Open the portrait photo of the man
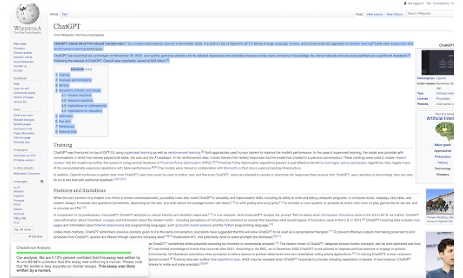The width and height of the screenshot is (463, 278). [x=440, y=255]
